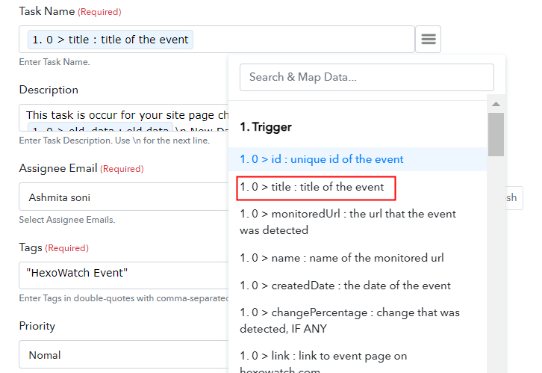The width and height of the screenshot is (542, 373).
Task: Click the partially hidden refresh button beside Assignee
Action: [514, 198]
